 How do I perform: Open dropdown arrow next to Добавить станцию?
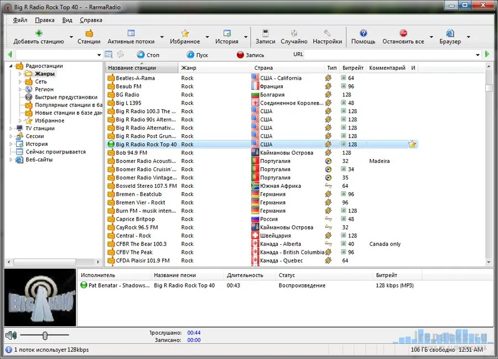coord(71,37)
